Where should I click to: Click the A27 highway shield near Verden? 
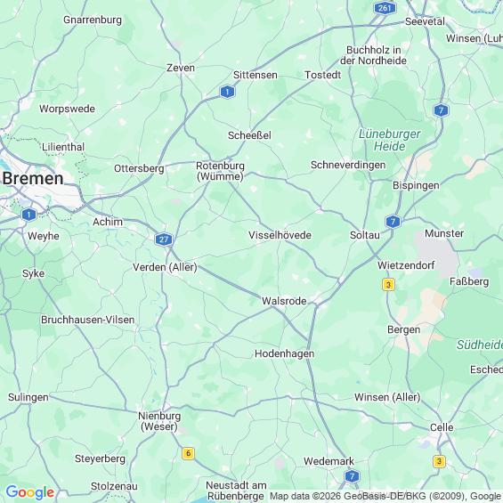point(164,239)
